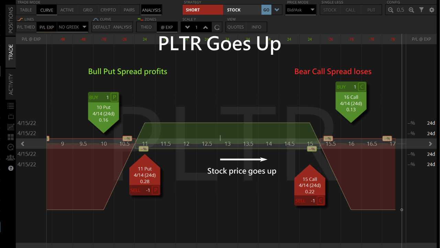Select the long 10 Put leg tag
The width and height of the screenshot is (440, 248).
103,112
